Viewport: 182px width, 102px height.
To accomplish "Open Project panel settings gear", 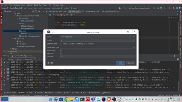I will click(x=43, y=11).
